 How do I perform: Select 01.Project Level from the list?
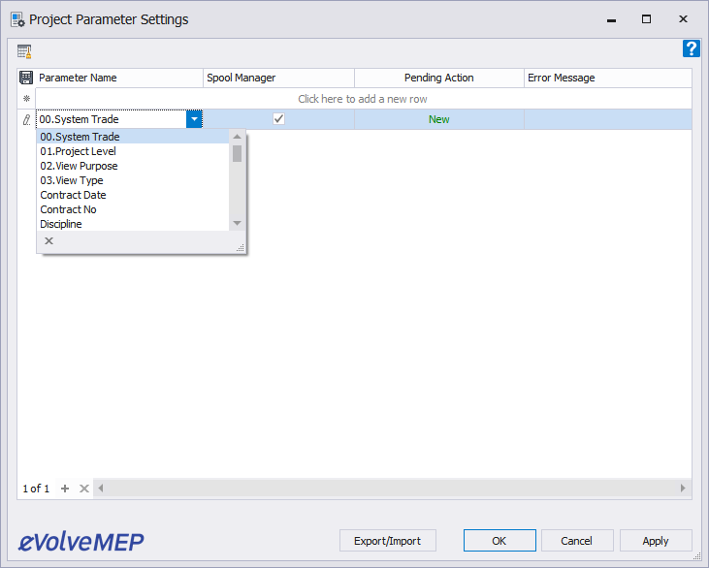coord(133,151)
